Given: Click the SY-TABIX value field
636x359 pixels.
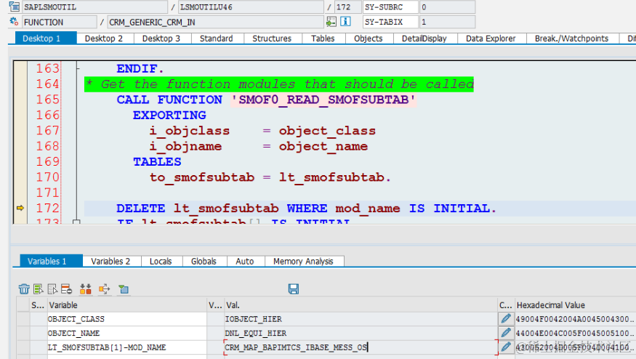Looking at the screenshot, I should (447, 22).
